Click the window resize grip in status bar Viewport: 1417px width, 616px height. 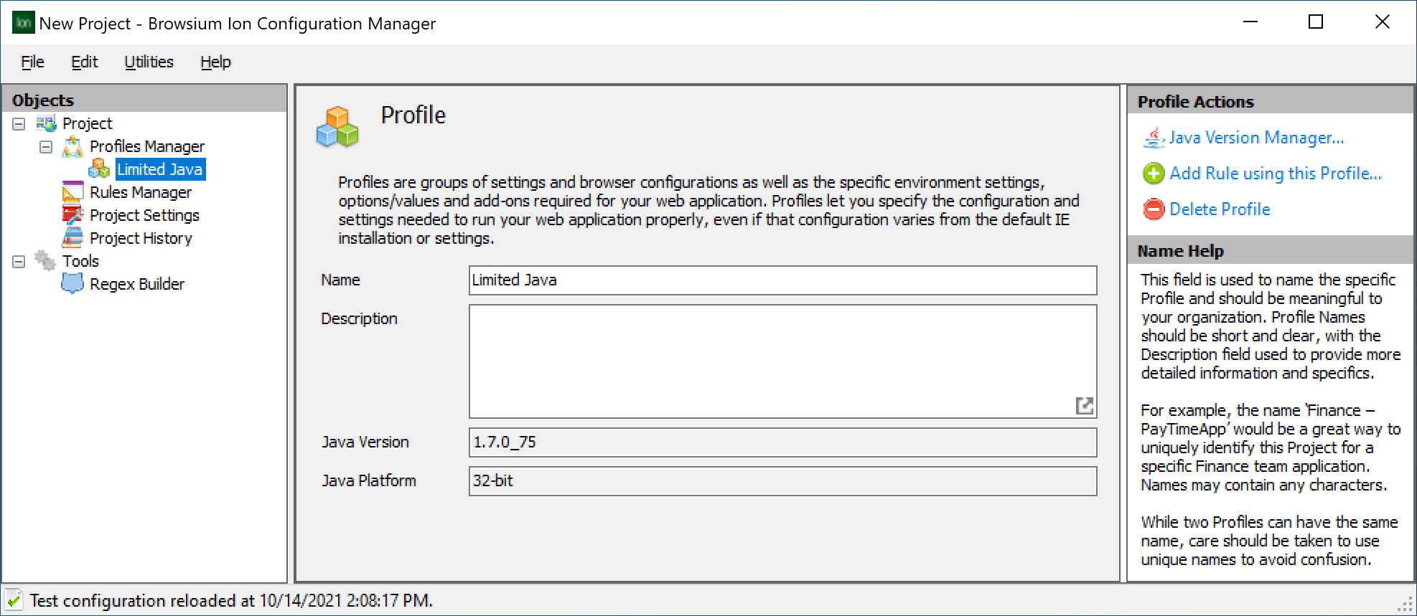pos(1405,605)
